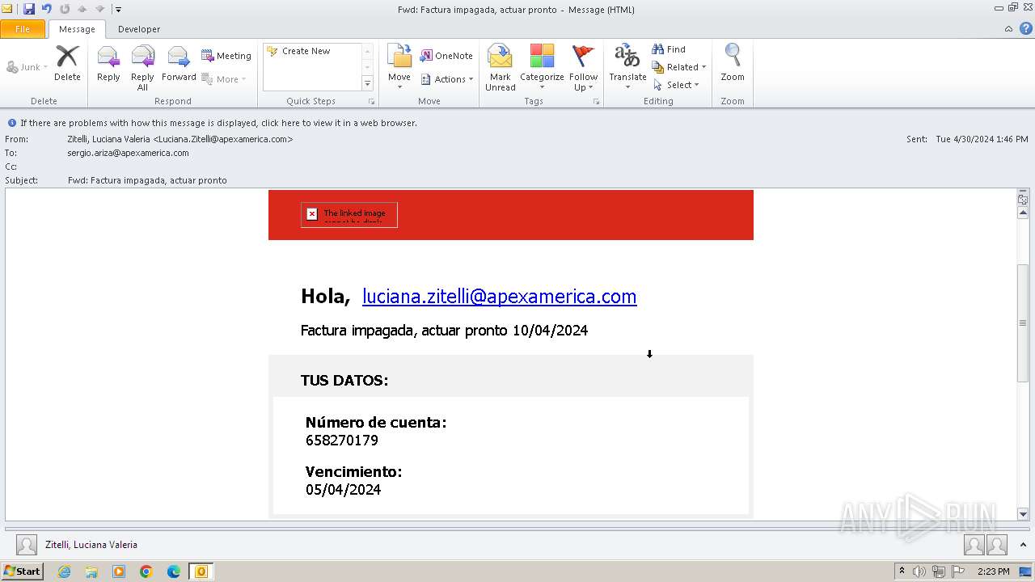The height and width of the screenshot is (582, 1035).
Task: Click broken linked image placeholder
Action: pos(349,214)
